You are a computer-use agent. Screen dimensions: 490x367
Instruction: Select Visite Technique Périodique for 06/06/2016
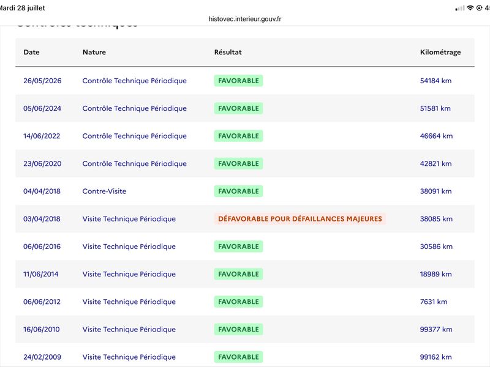click(129, 247)
